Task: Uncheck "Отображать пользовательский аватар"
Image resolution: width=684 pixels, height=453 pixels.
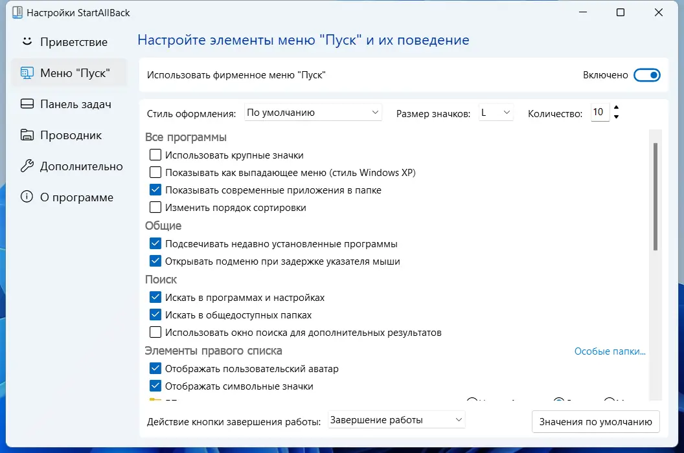Action: pyautogui.click(x=154, y=368)
